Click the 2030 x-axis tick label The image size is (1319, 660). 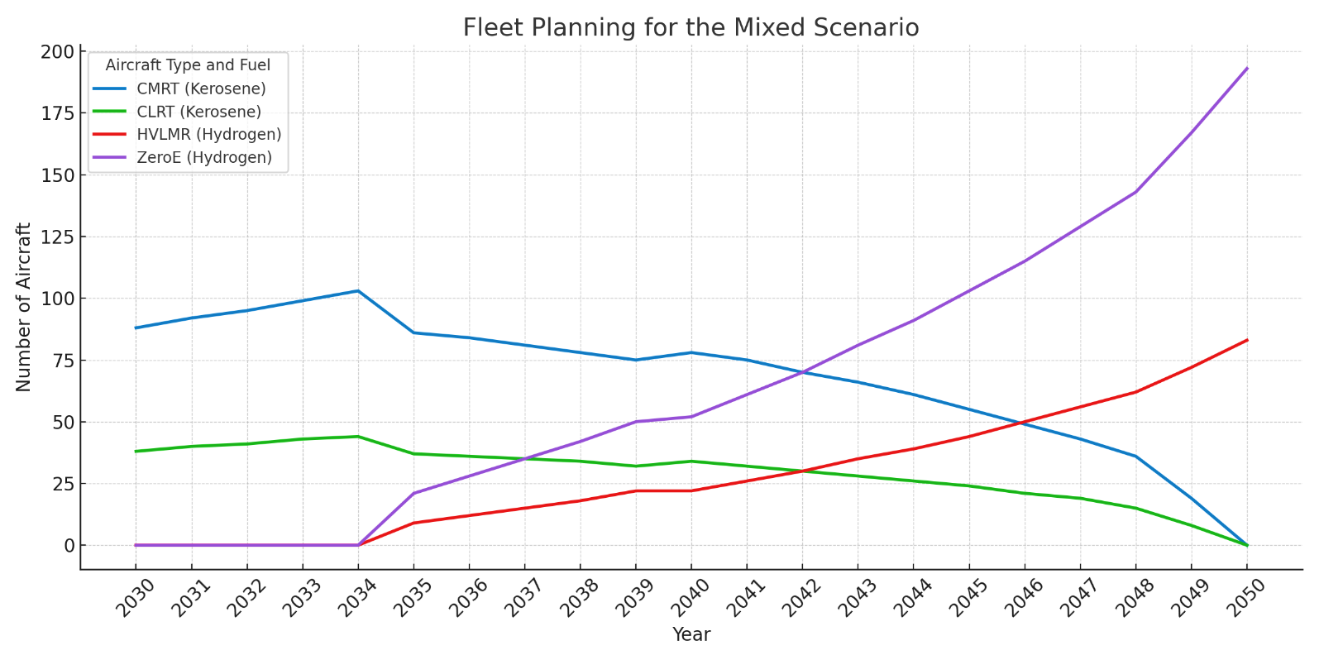coord(135,597)
